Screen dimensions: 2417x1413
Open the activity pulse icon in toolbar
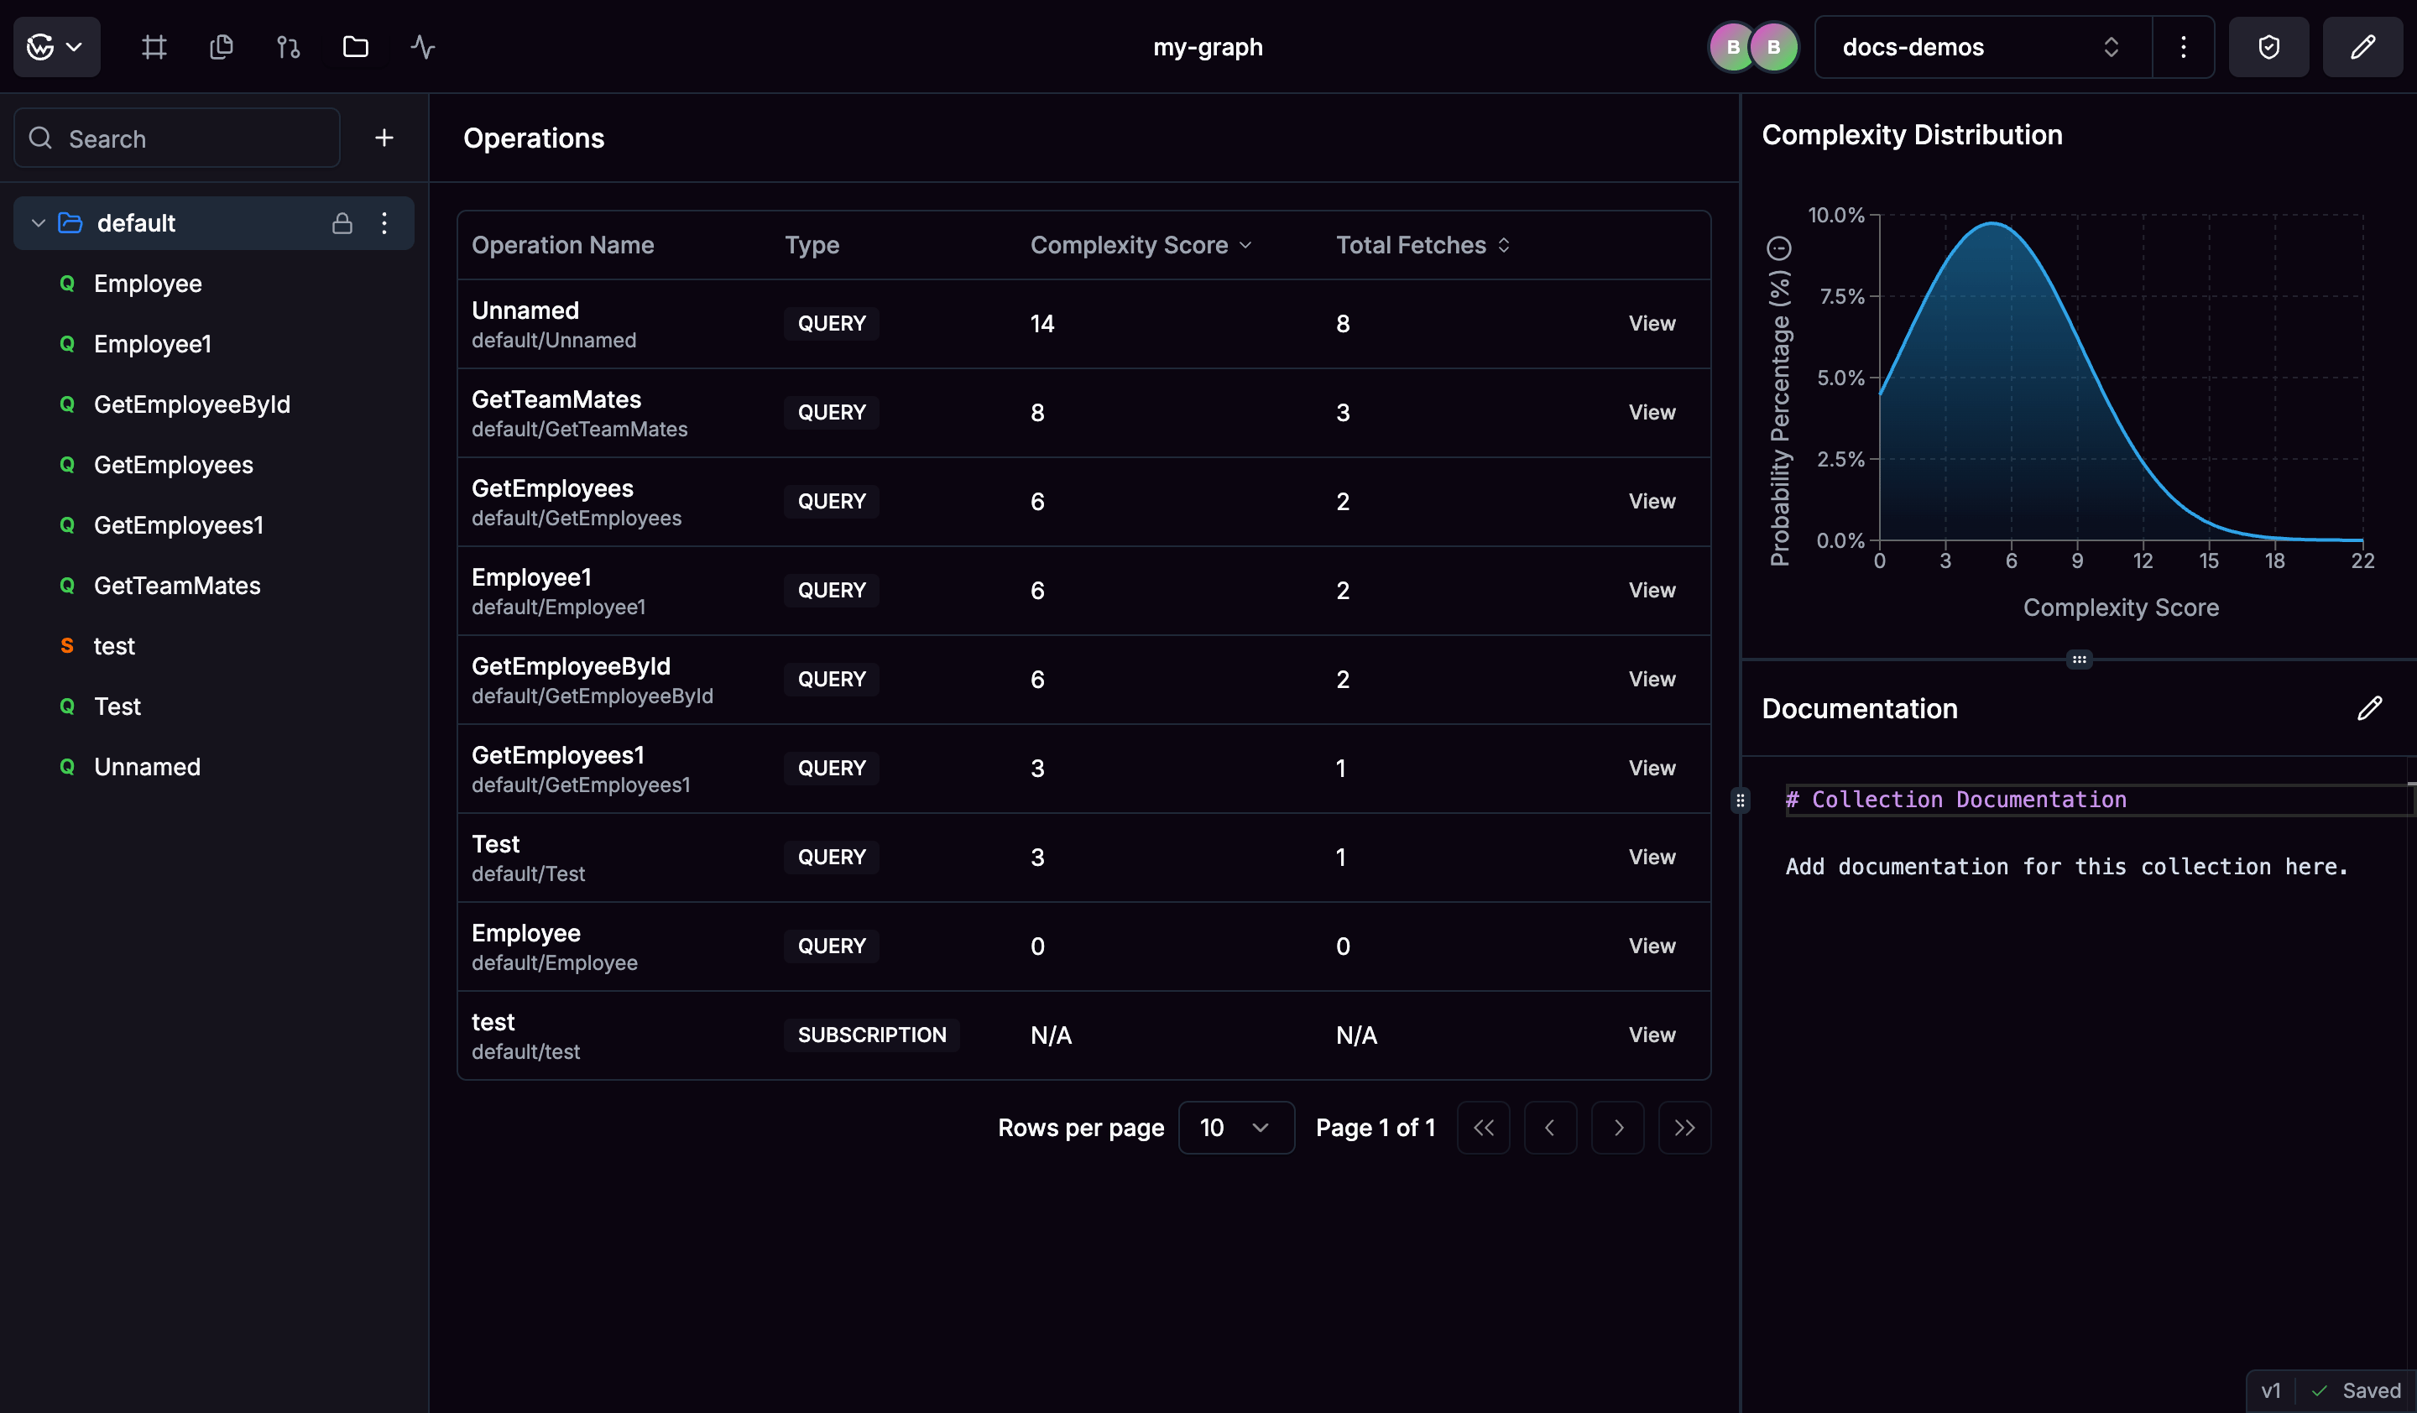(423, 47)
